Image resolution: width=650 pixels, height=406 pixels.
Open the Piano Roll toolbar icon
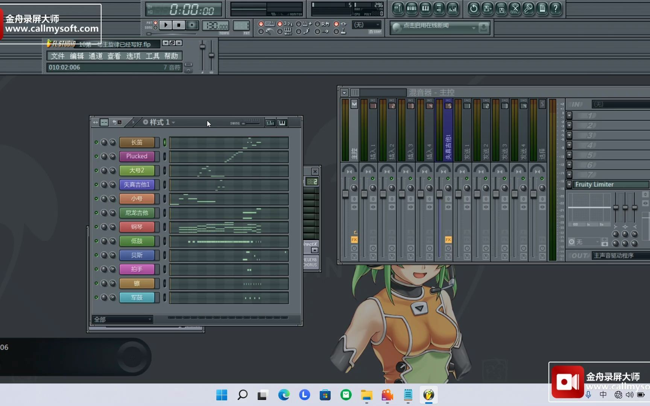pos(425,9)
